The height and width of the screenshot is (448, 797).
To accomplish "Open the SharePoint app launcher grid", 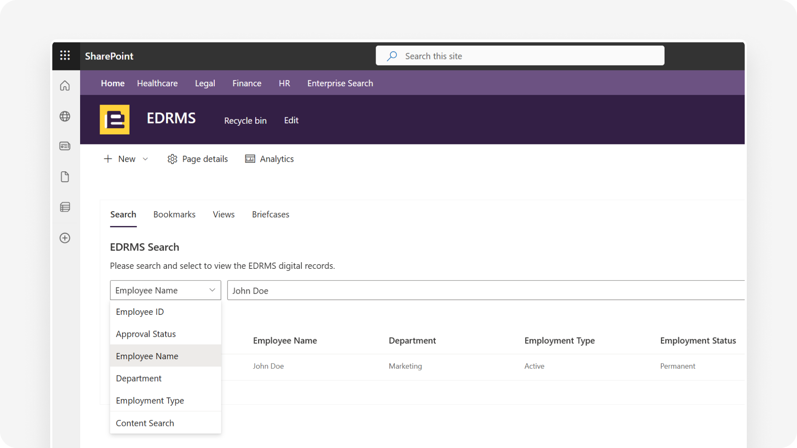I will pyautogui.click(x=65, y=56).
